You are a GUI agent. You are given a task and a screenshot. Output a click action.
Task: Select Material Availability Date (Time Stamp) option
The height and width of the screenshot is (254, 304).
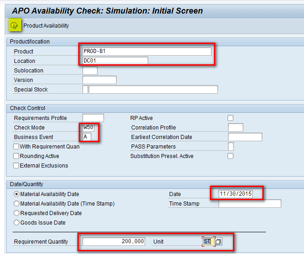pyautogui.click(x=17, y=203)
